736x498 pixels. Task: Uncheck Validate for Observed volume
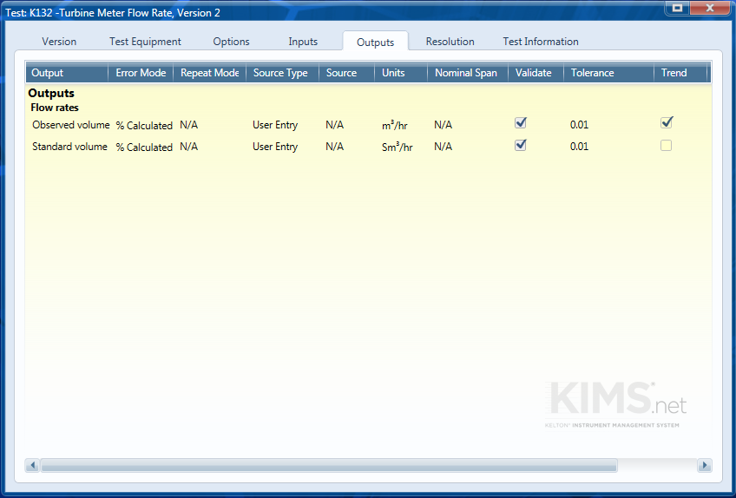521,123
